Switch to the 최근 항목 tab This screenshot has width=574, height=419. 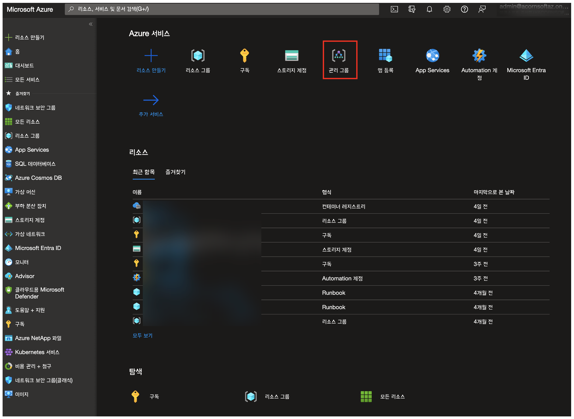144,172
